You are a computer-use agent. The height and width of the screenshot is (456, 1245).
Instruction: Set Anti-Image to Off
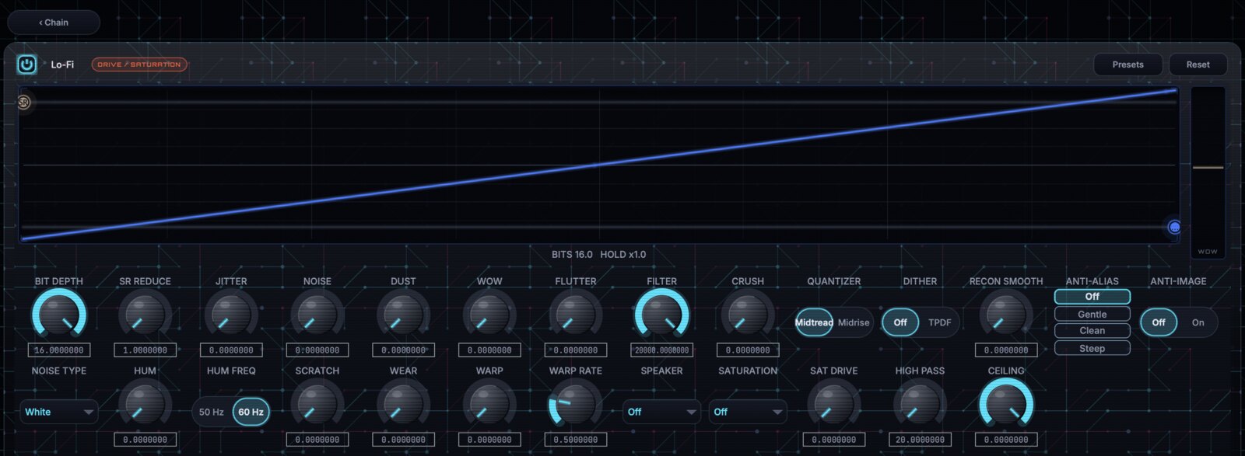point(1159,322)
